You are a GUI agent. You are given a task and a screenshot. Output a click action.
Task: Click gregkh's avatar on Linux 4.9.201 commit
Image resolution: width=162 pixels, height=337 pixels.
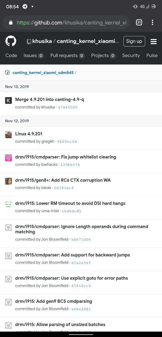(x=8, y=135)
